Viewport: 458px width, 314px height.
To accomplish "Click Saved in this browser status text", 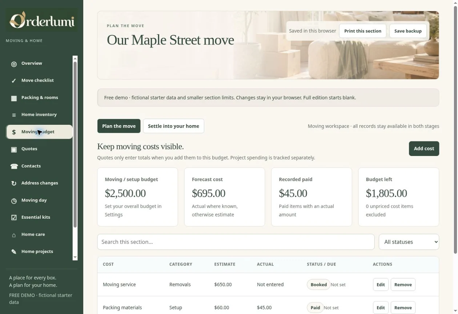I will [x=312, y=31].
